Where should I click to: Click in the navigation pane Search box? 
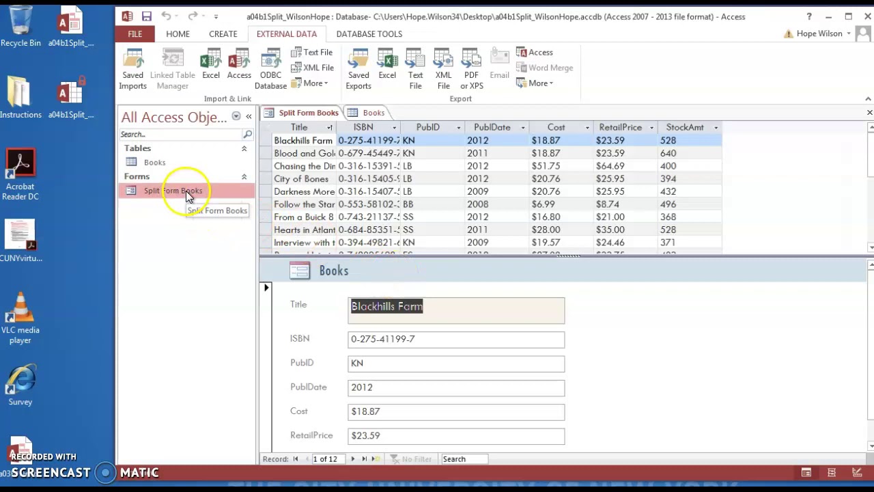tap(180, 135)
